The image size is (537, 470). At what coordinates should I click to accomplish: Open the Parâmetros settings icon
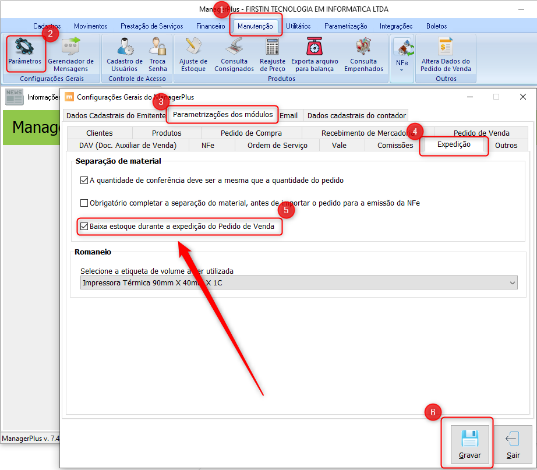pos(24,52)
